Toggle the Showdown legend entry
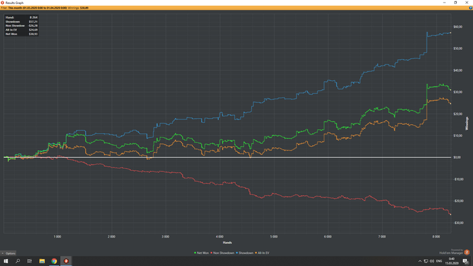The width and height of the screenshot is (473, 266). [245, 253]
